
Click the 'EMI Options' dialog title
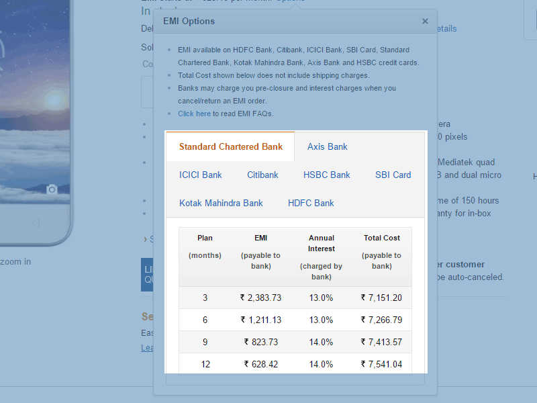coord(189,21)
